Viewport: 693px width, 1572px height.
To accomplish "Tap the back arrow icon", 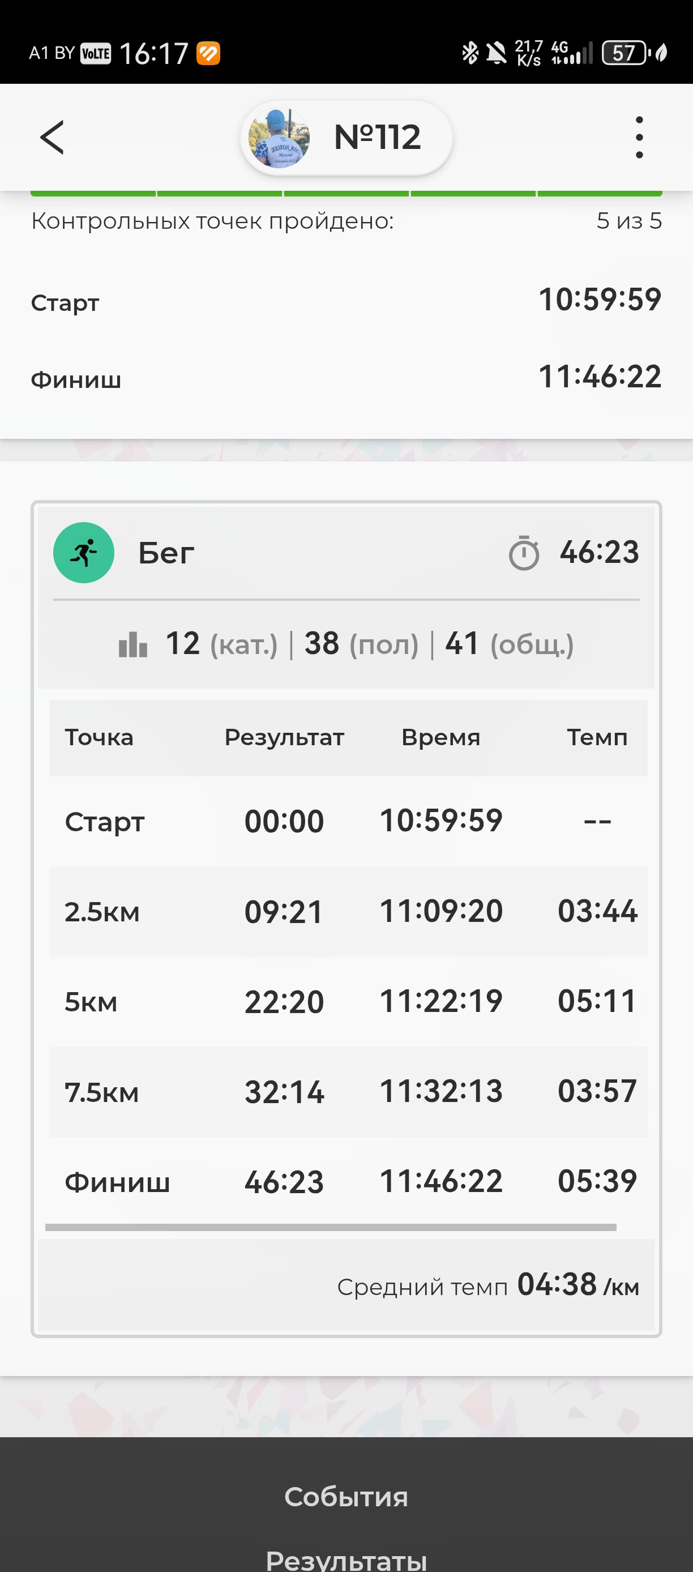I will point(52,137).
